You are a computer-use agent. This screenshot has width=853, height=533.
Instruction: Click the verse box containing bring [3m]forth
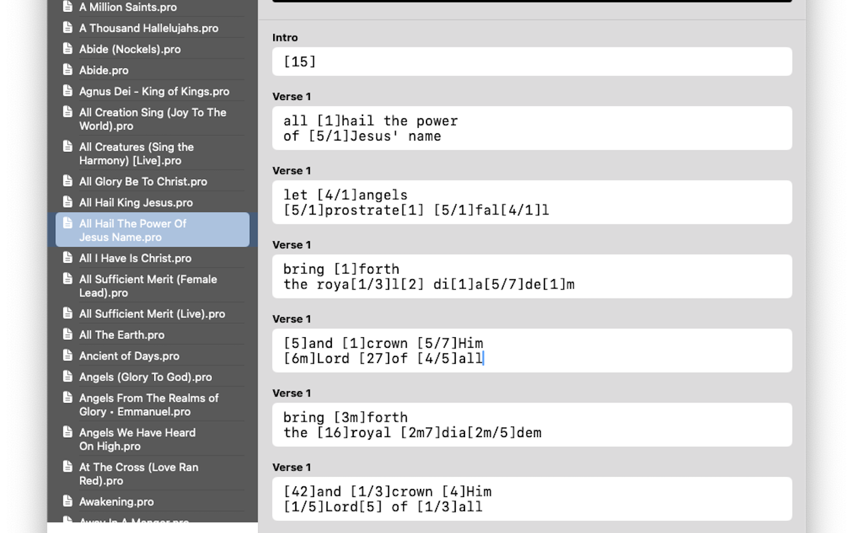[531, 424]
